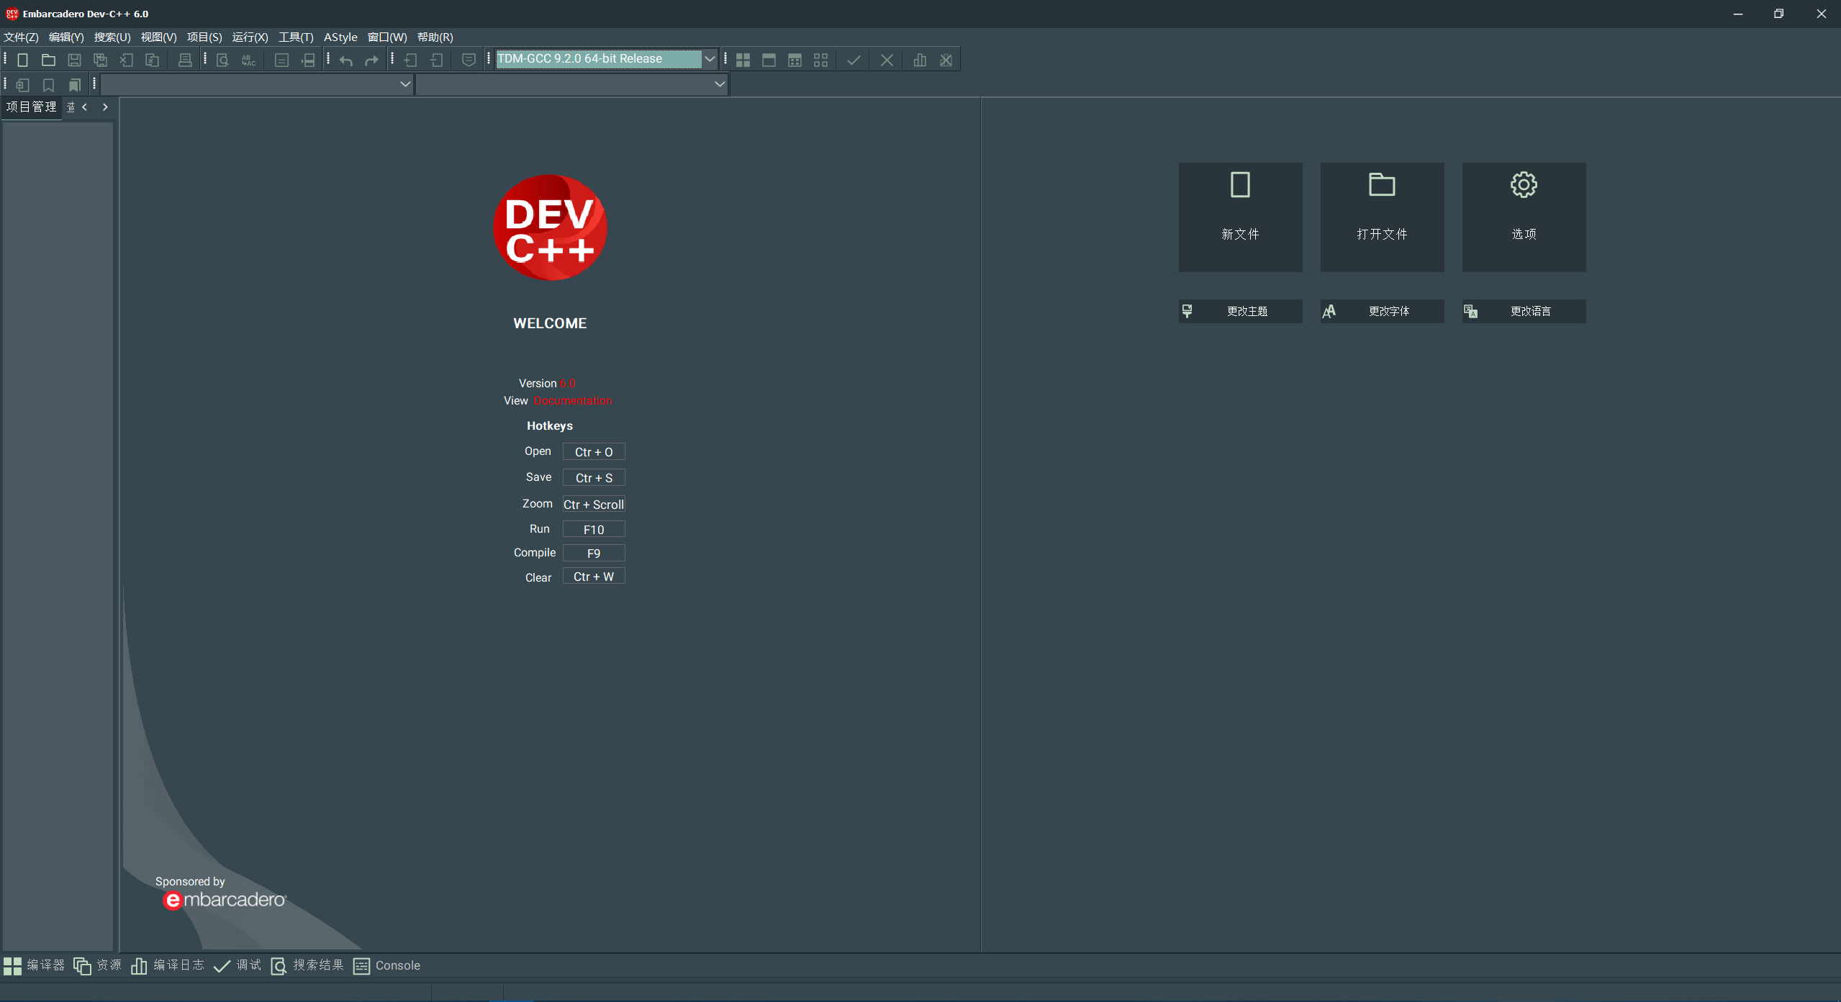Open the 工具(T) menu
This screenshot has width=1841, height=1002.
[296, 37]
